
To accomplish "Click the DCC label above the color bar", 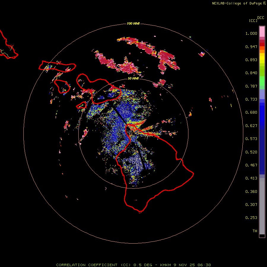I will click(x=261, y=18).
